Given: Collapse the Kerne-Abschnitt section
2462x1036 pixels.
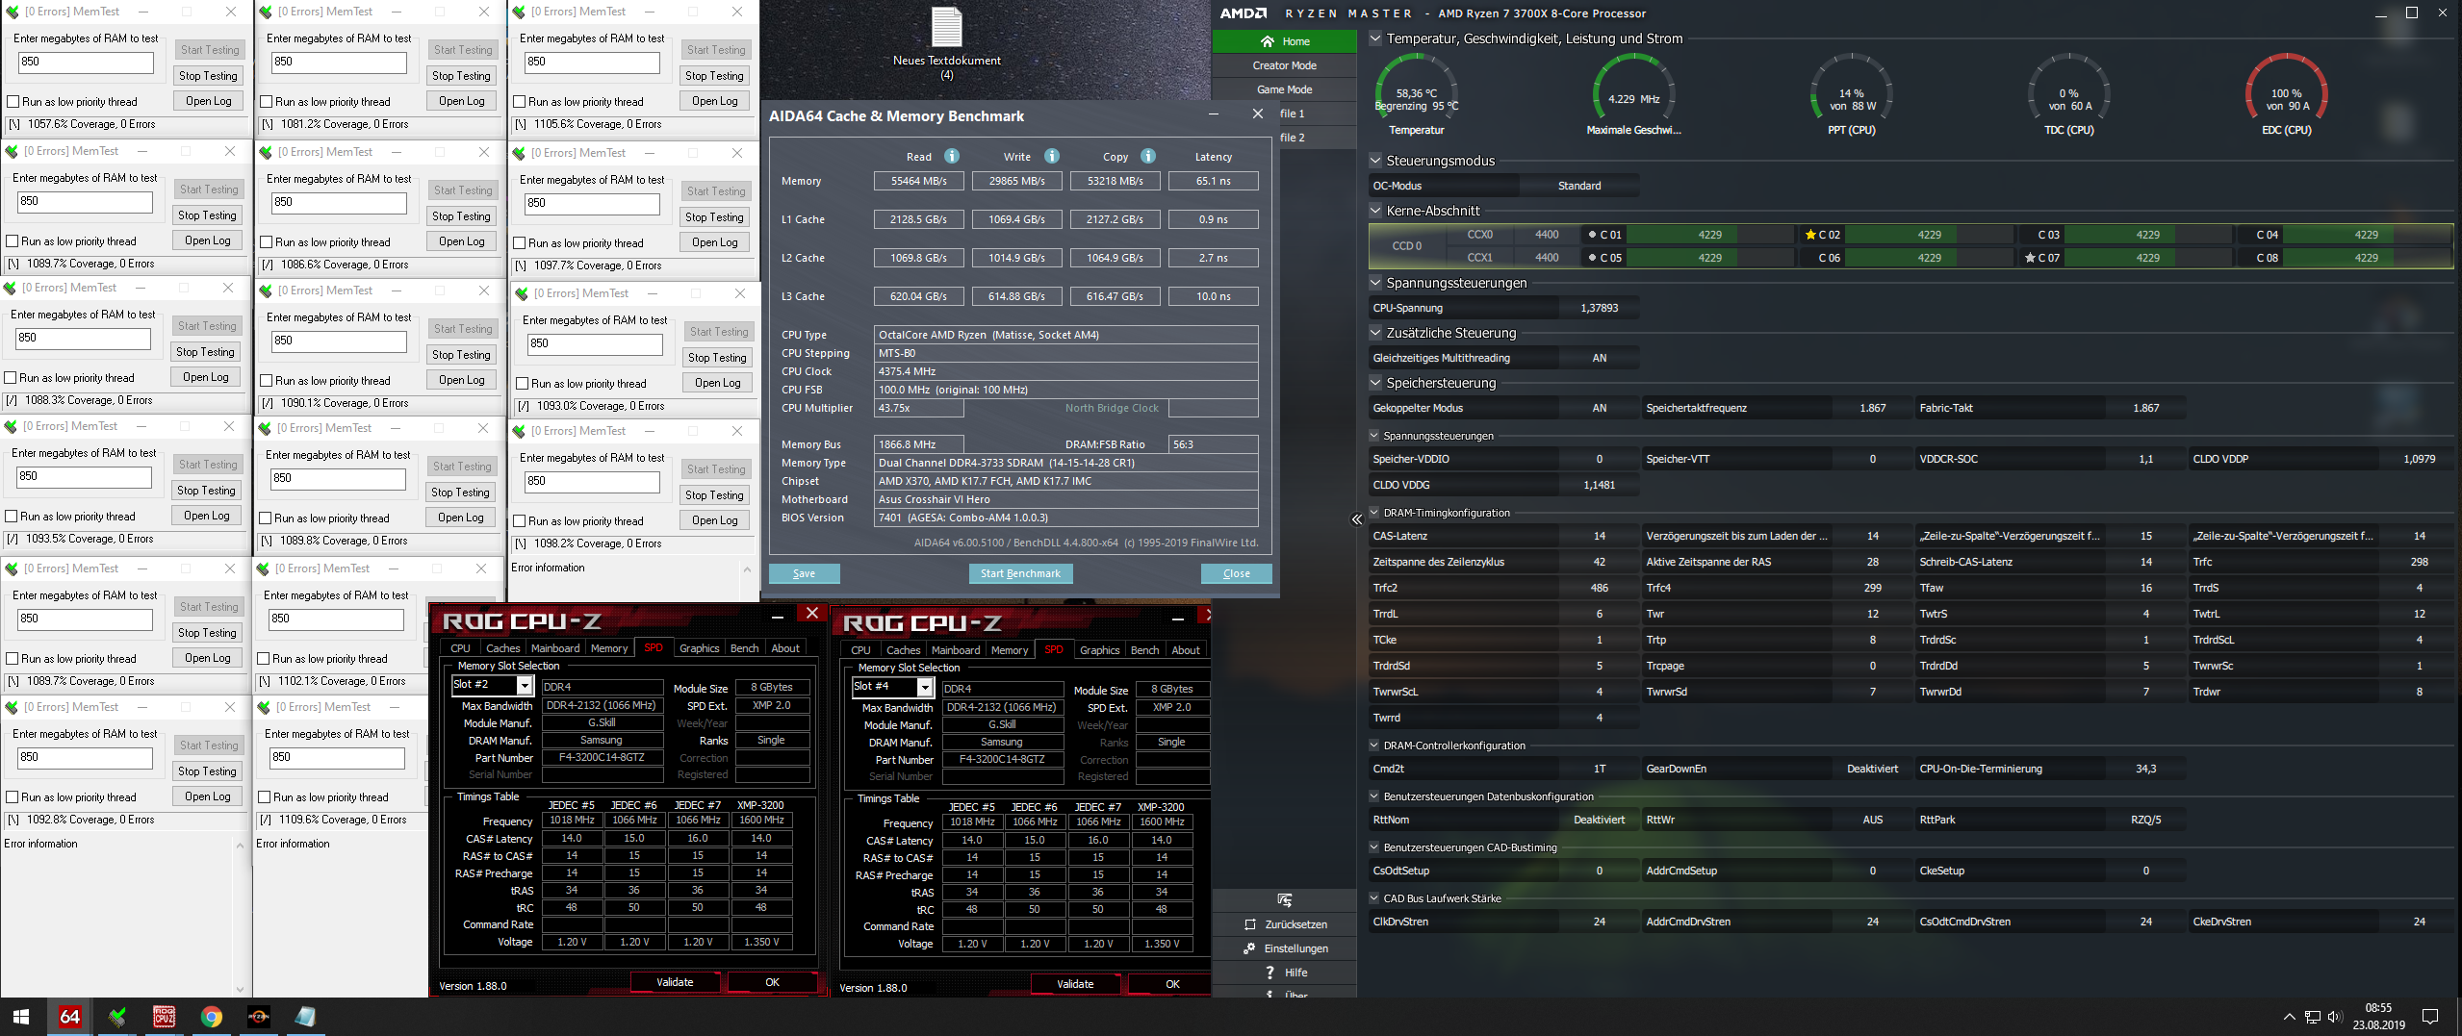Looking at the screenshot, I should click(x=1375, y=211).
